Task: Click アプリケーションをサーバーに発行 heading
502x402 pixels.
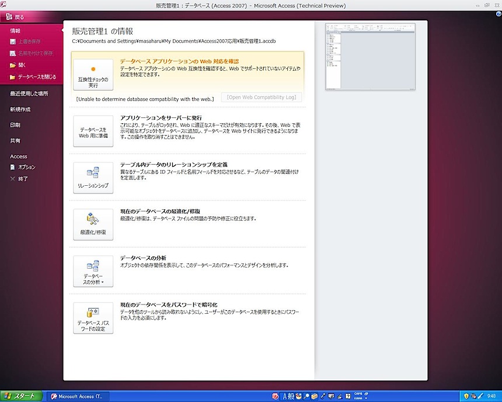Action: coord(161,118)
